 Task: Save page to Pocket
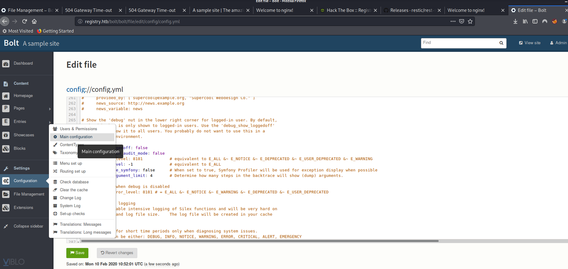click(x=462, y=21)
